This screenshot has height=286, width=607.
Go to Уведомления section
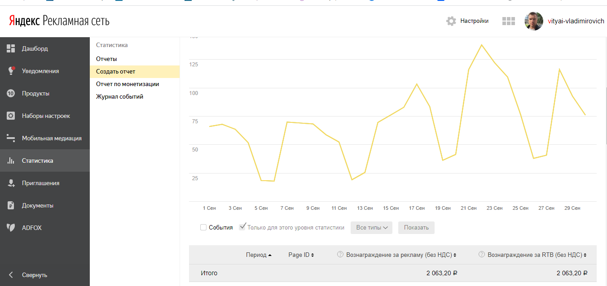pyautogui.click(x=40, y=71)
